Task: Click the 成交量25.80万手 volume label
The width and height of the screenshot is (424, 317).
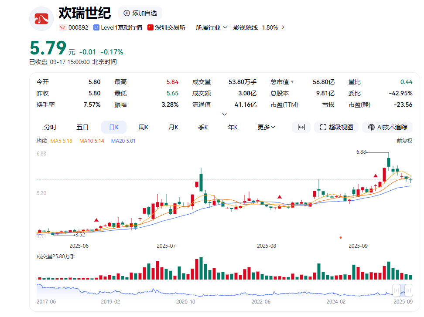Action: pos(56,256)
